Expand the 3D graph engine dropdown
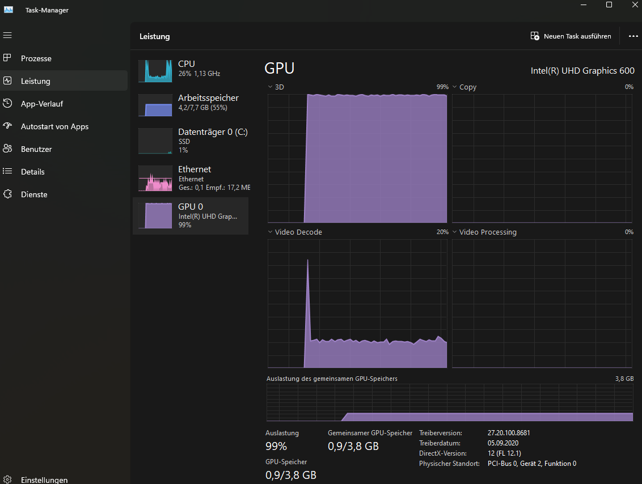642x484 pixels. 271,87
